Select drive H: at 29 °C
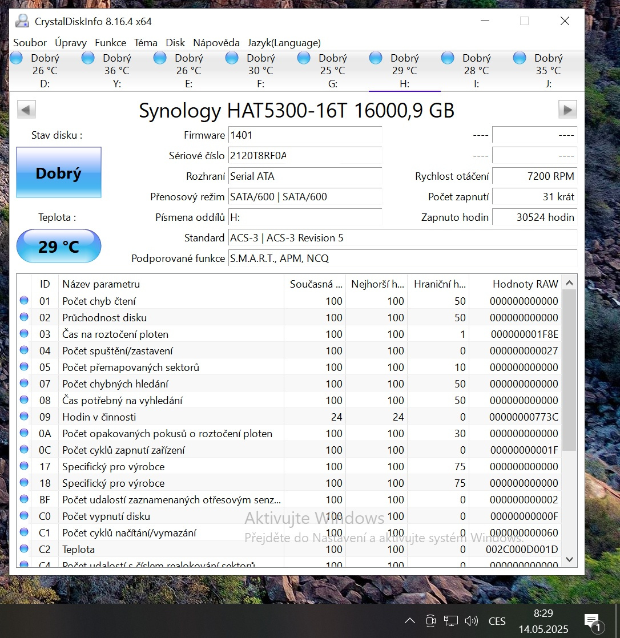Image resolution: width=620 pixels, height=638 pixels. pyautogui.click(x=405, y=71)
